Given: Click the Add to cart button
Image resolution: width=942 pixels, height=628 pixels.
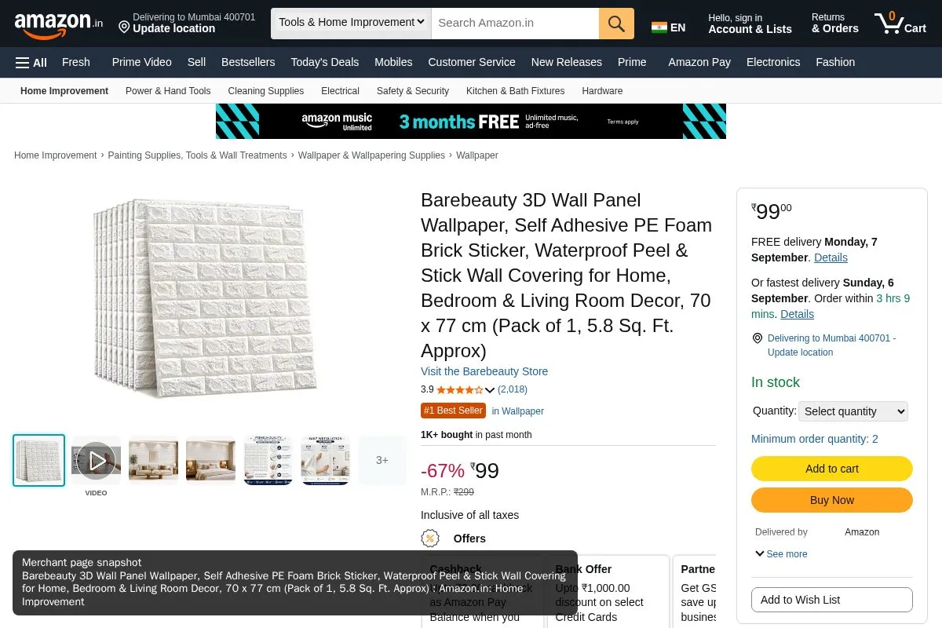Looking at the screenshot, I should (832, 469).
